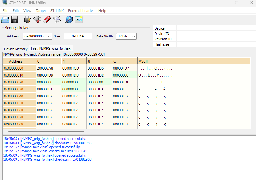Disconnect from target toolbar icon

coord(37,19)
